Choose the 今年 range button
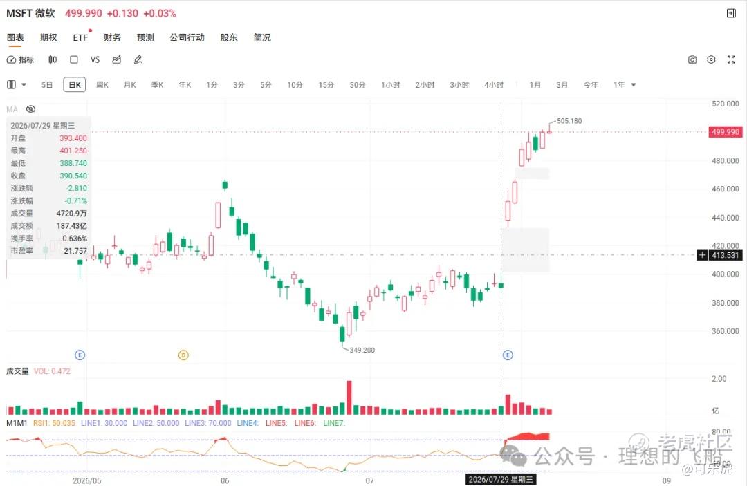This screenshot has height=486, width=747. click(591, 85)
